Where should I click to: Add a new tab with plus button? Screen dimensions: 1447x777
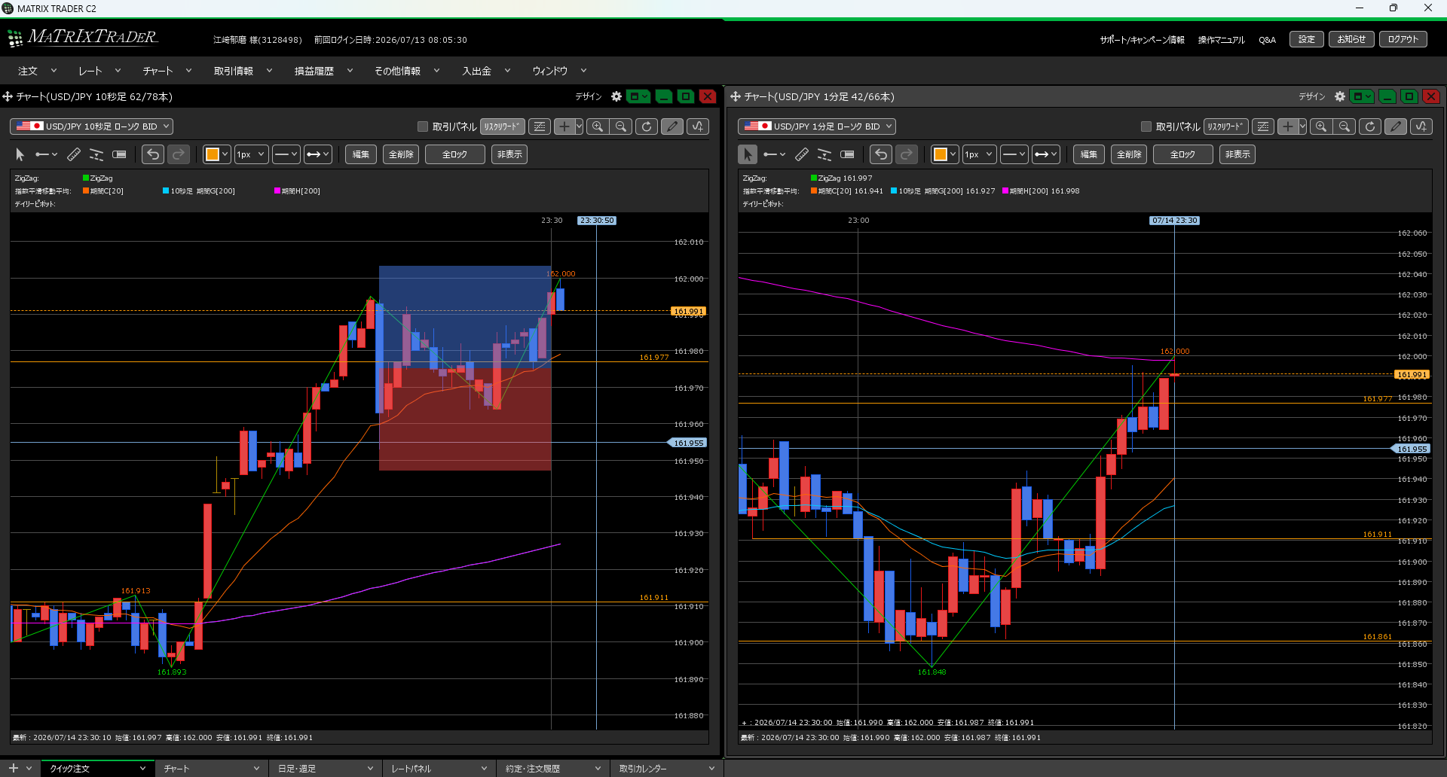click(x=13, y=768)
